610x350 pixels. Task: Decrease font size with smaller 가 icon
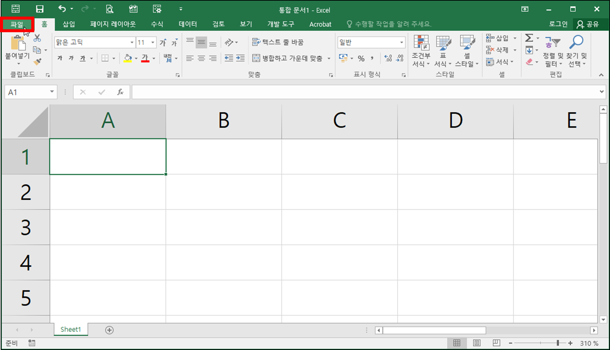click(x=175, y=42)
